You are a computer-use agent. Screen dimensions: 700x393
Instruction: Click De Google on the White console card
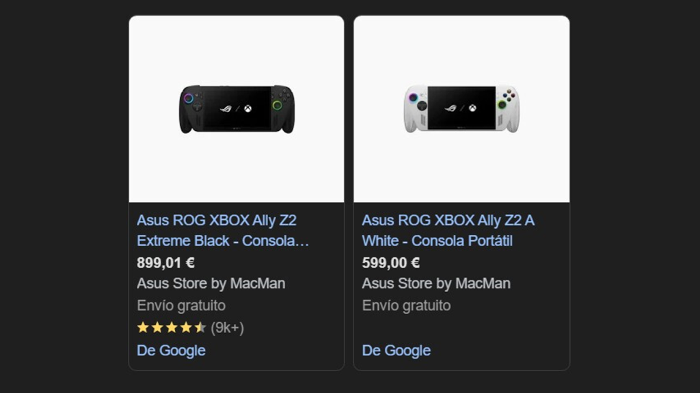pyautogui.click(x=396, y=350)
